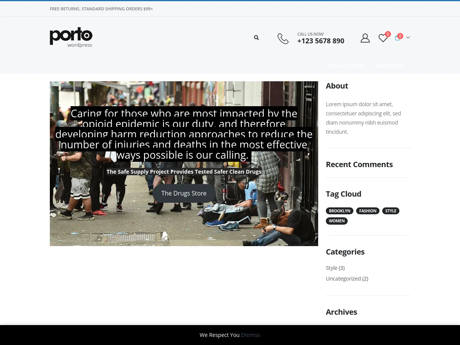Select the STYLE tag
Image resolution: width=460 pixels, height=345 pixels.
[x=391, y=210]
